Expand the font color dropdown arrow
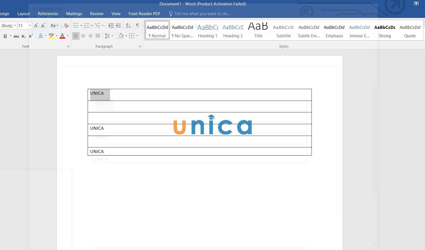 (68, 36)
